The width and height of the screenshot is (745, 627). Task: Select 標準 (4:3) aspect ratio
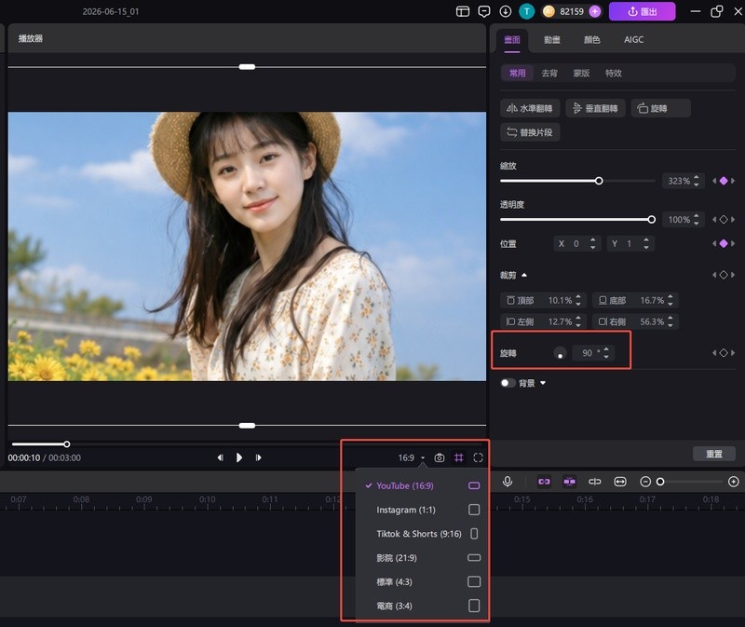422,582
